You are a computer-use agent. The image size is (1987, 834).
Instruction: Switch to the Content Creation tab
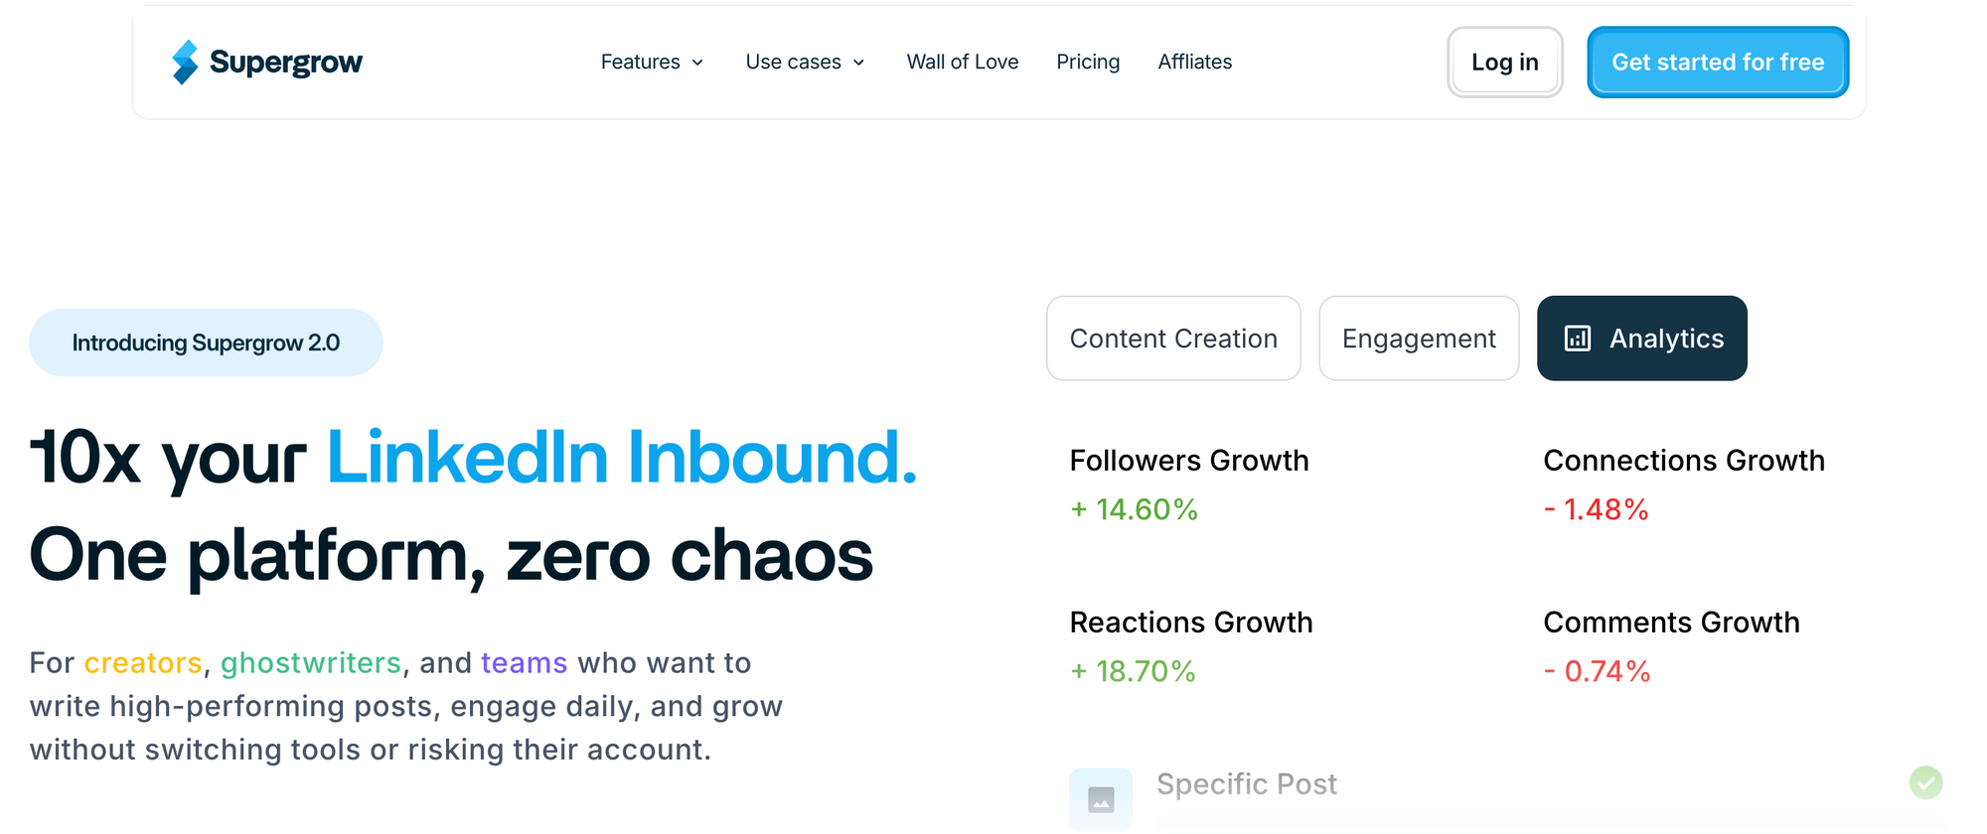pyautogui.click(x=1173, y=339)
